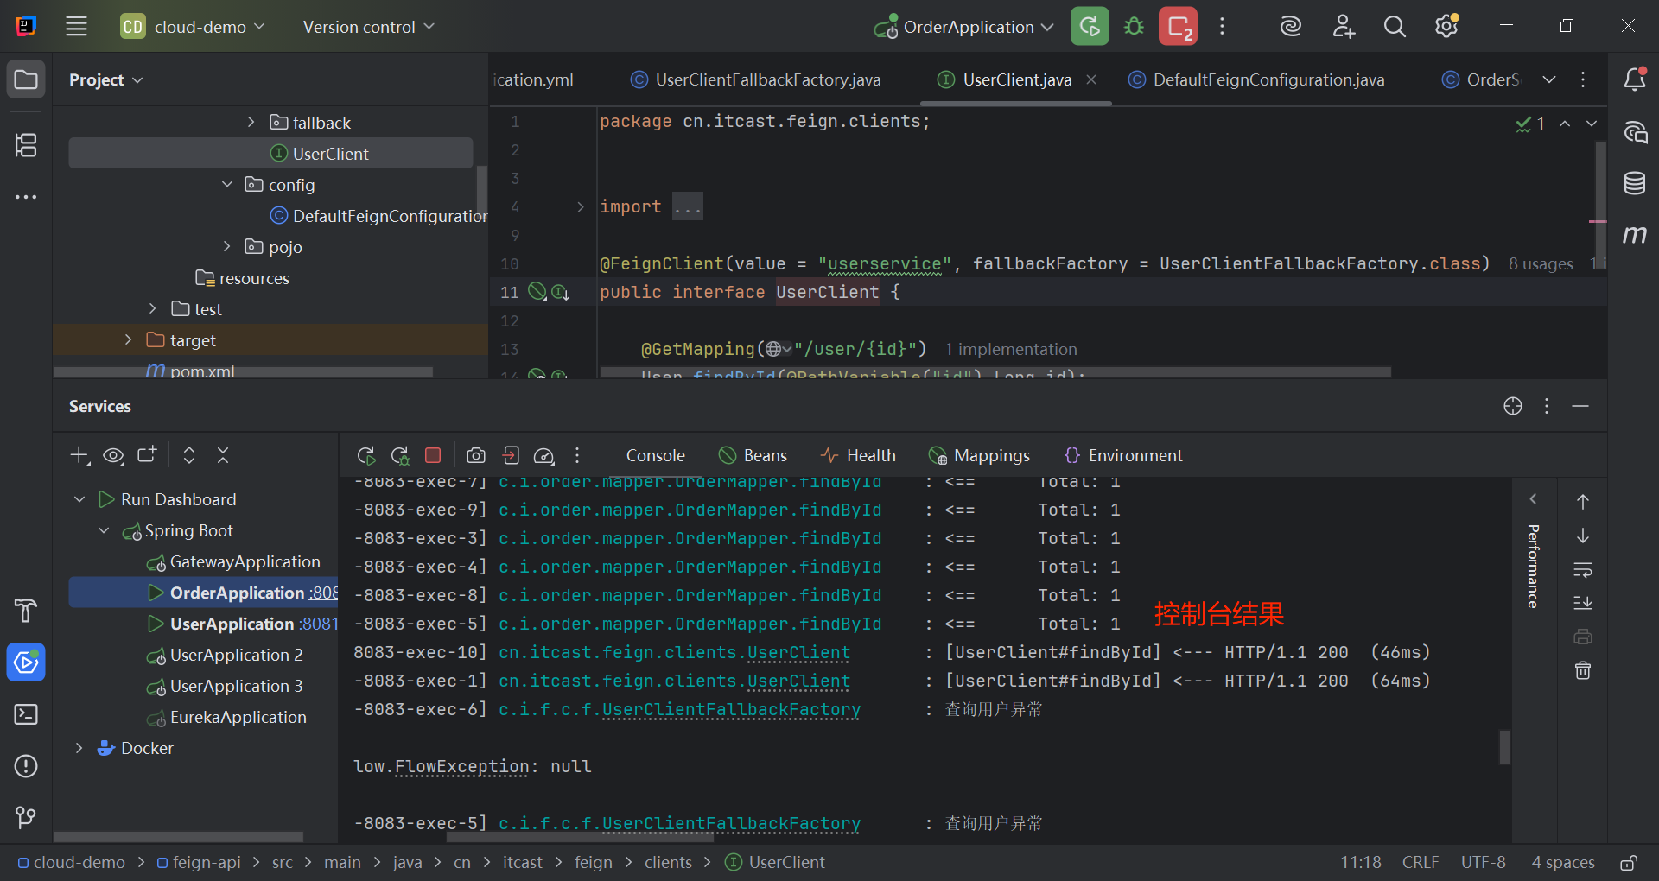Clear console output trash icon
The width and height of the screenshot is (1659, 881).
pyautogui.click(x=1583, y=670)
